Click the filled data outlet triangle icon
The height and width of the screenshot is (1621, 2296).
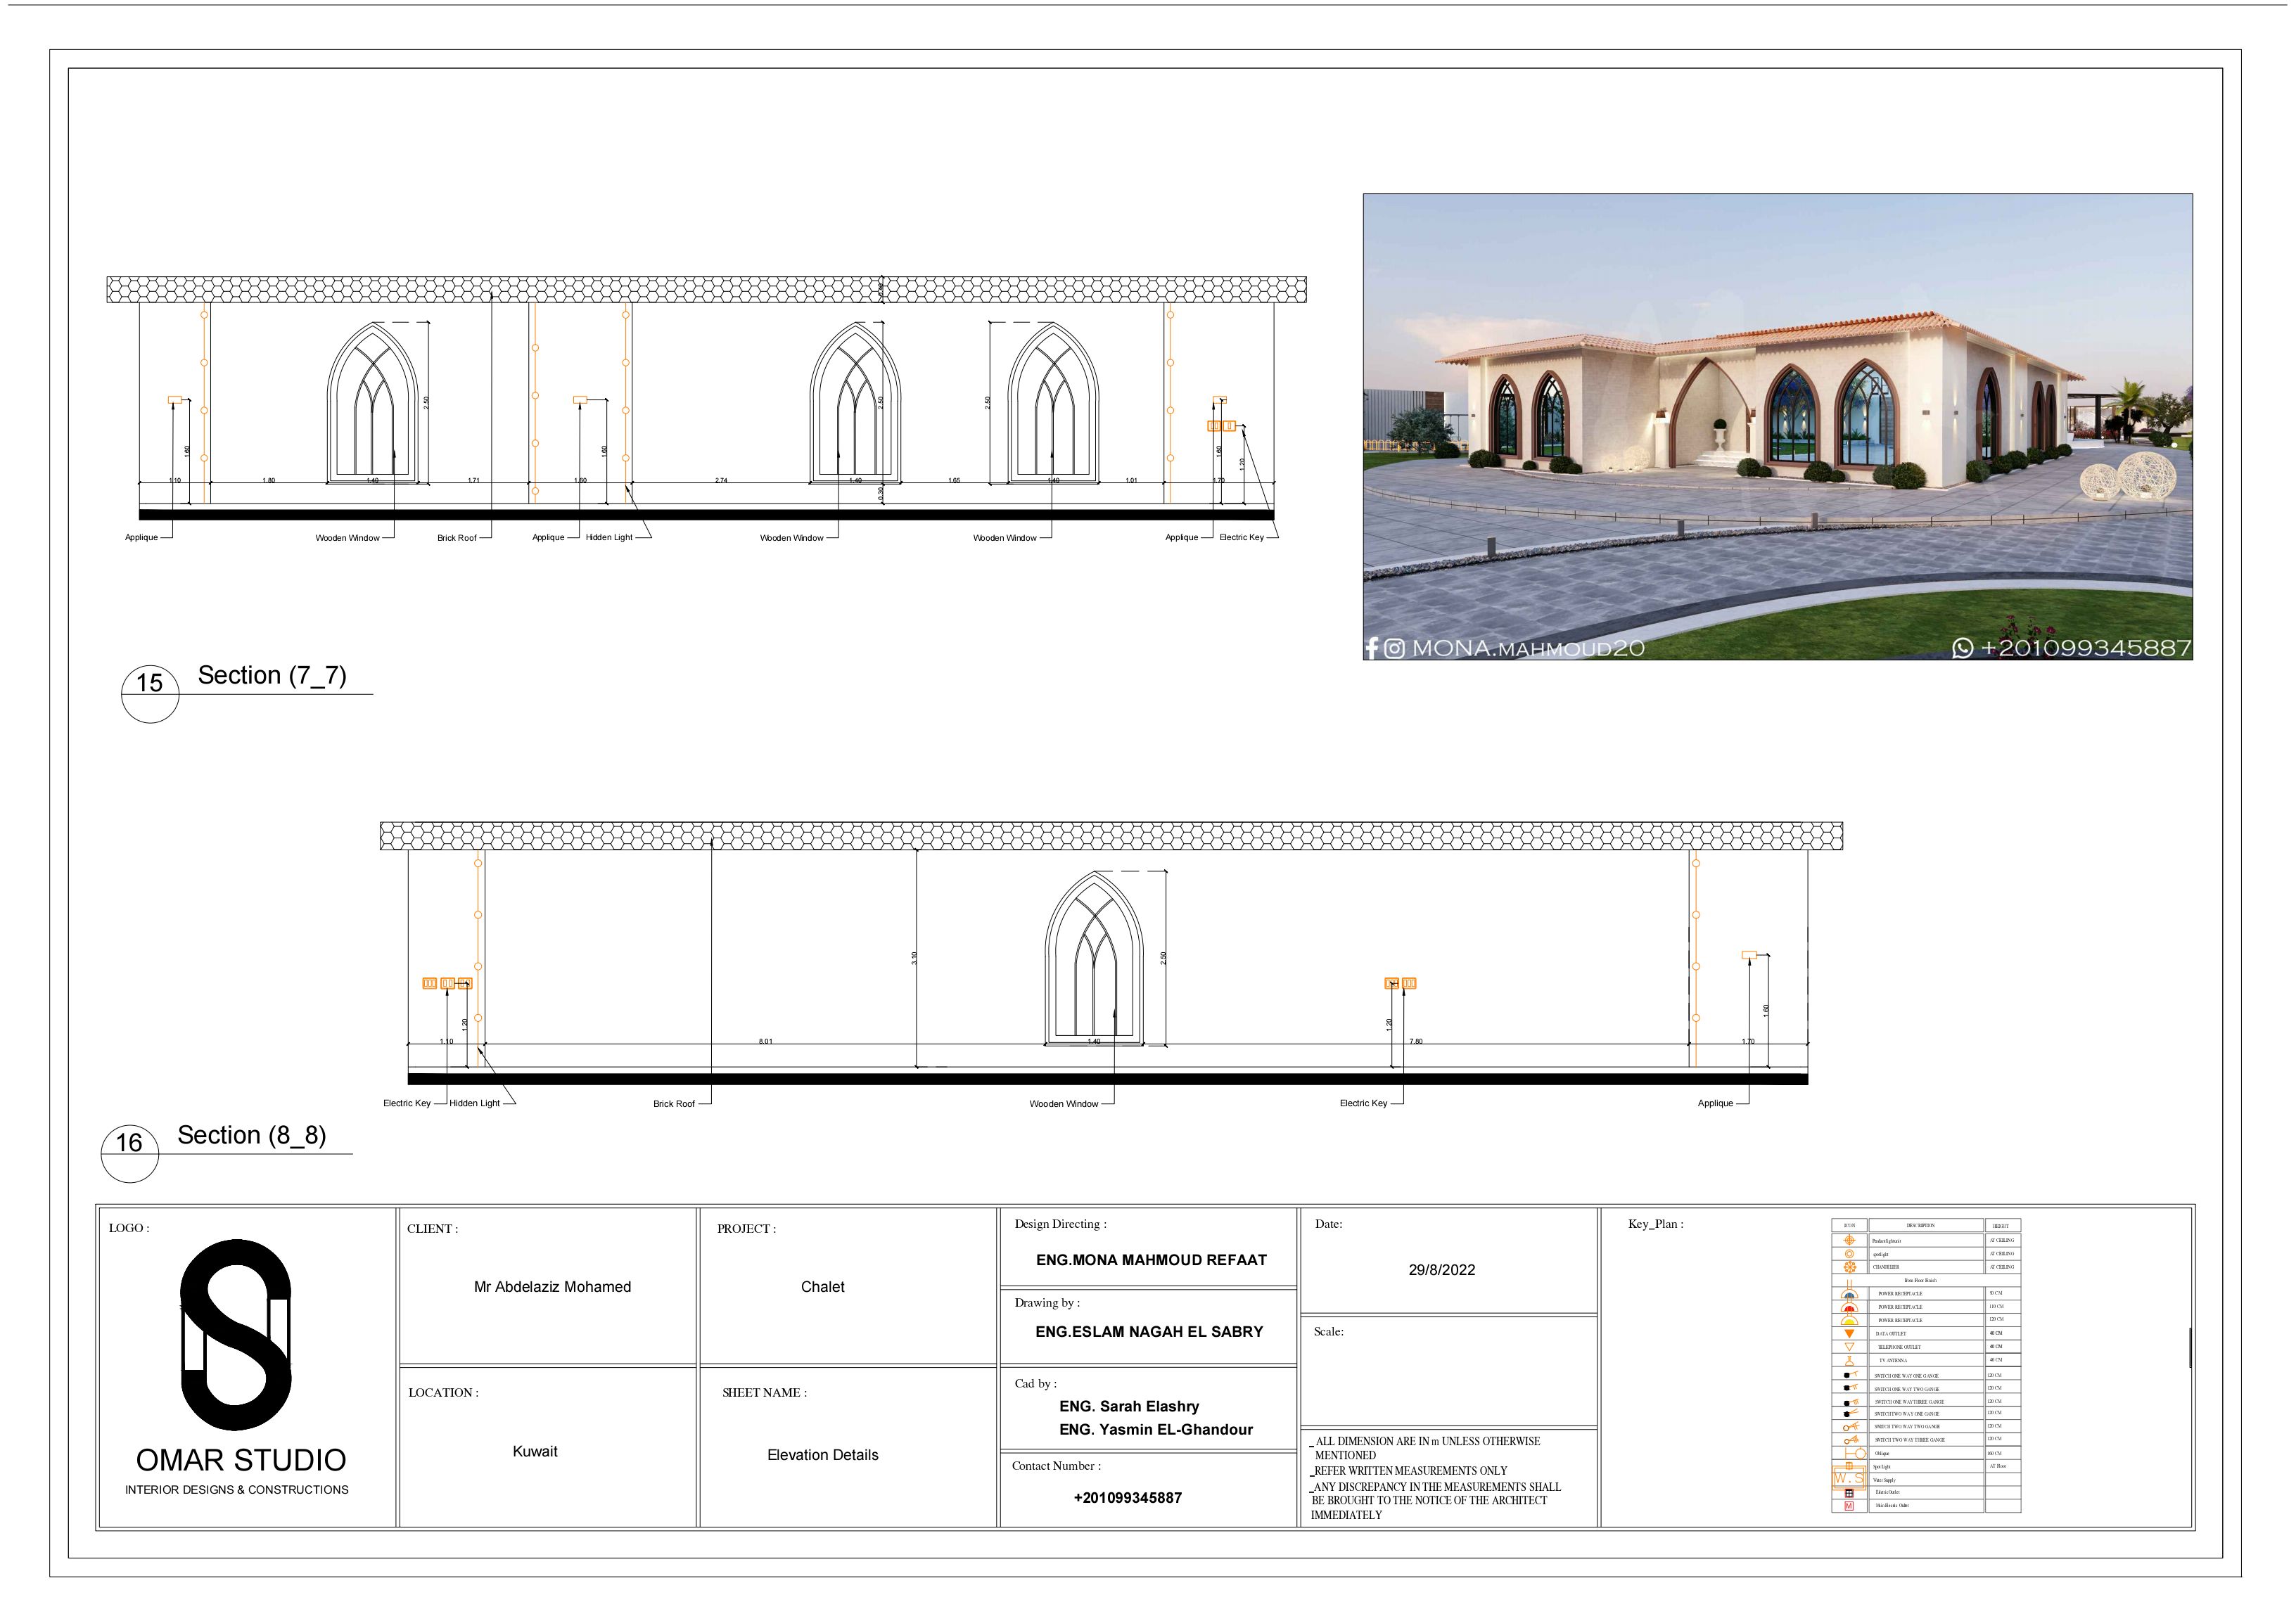point(1850,1334)
